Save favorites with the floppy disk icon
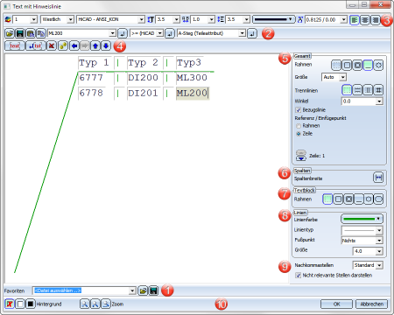The image size is (394, 315). pos(154,290)
